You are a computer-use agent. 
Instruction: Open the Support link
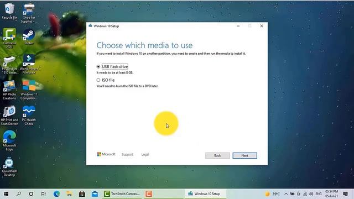(127, 155)
